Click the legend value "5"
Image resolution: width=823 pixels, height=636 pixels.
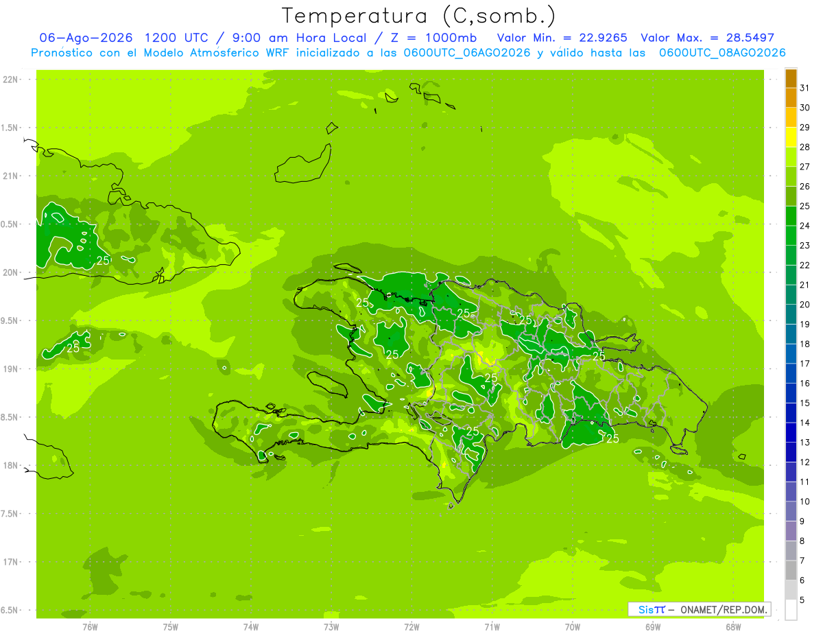(802, 600)
